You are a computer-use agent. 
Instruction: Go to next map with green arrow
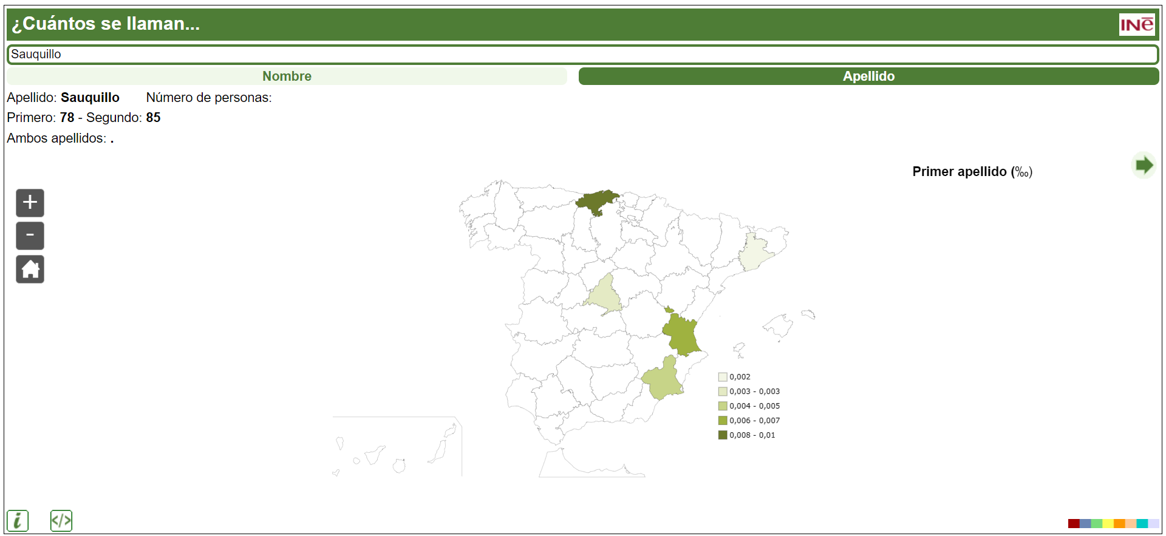point(1144,165)
